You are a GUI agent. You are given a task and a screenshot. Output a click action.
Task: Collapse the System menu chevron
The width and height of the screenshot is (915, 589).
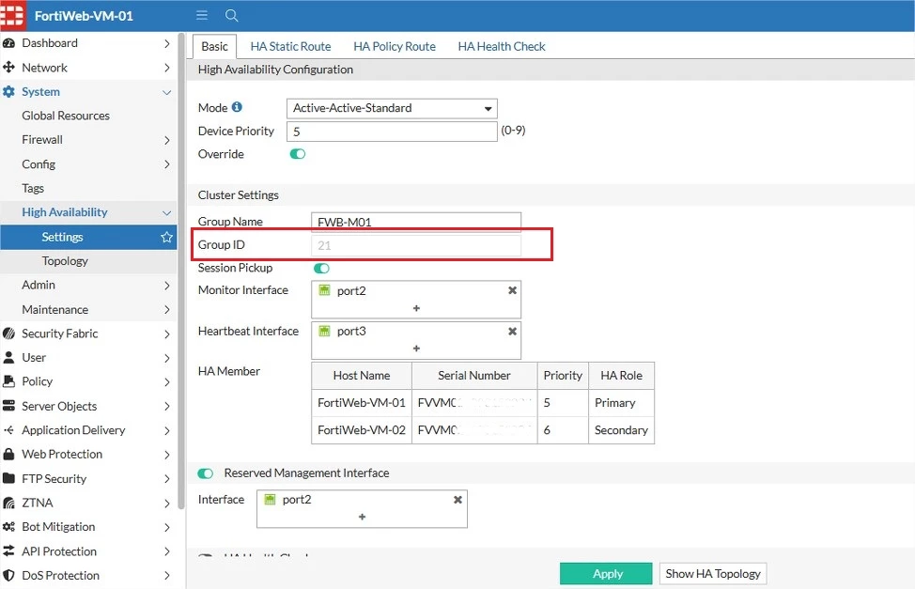click(x=167, y=92)
